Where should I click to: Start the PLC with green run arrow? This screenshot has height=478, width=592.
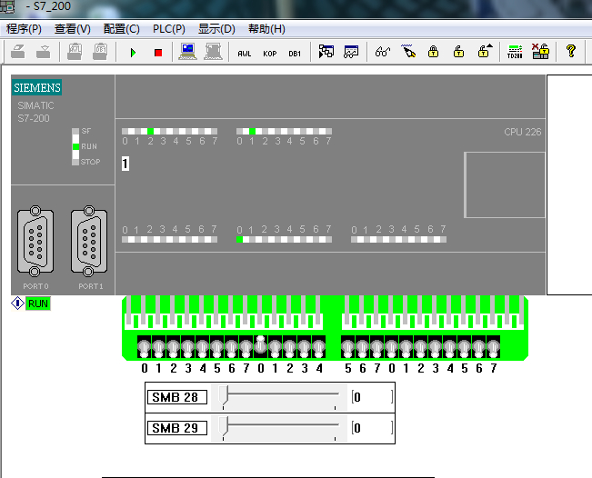point(133,53)
